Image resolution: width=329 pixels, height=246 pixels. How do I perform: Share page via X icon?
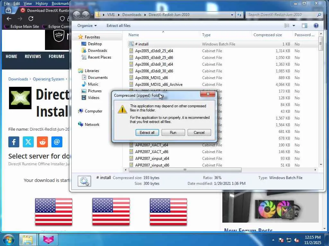28,142
